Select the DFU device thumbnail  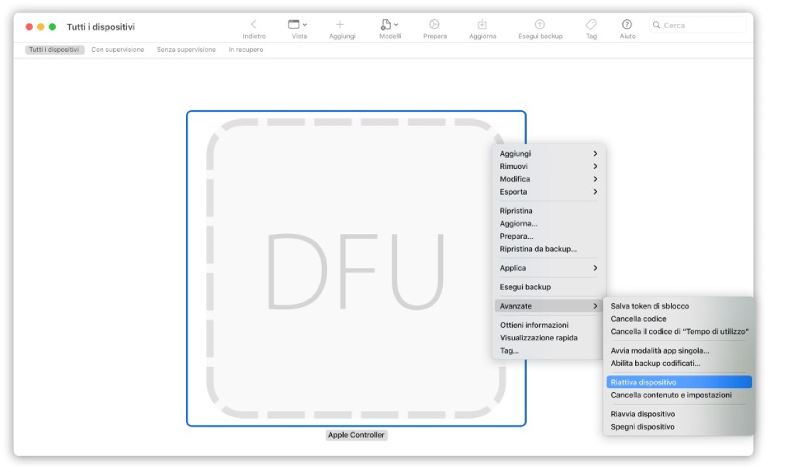356,269
